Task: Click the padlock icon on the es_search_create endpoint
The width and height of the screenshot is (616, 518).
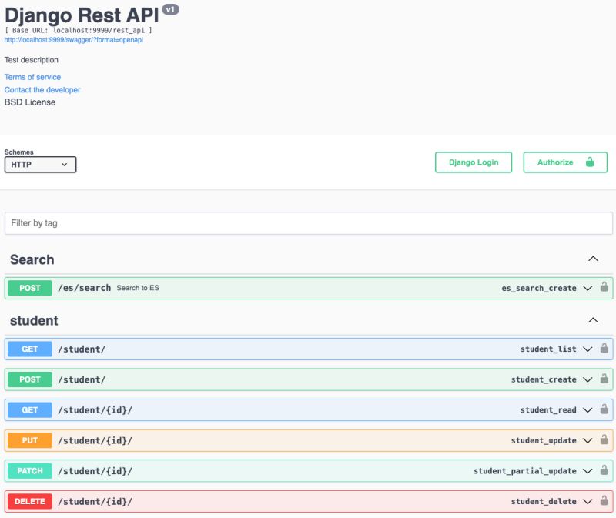Action: click(x=605, y=287)
